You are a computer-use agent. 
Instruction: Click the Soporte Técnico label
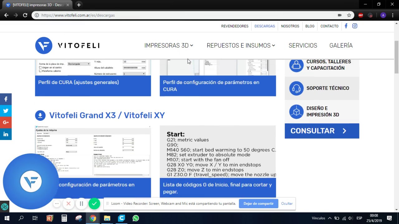(328, 88)
